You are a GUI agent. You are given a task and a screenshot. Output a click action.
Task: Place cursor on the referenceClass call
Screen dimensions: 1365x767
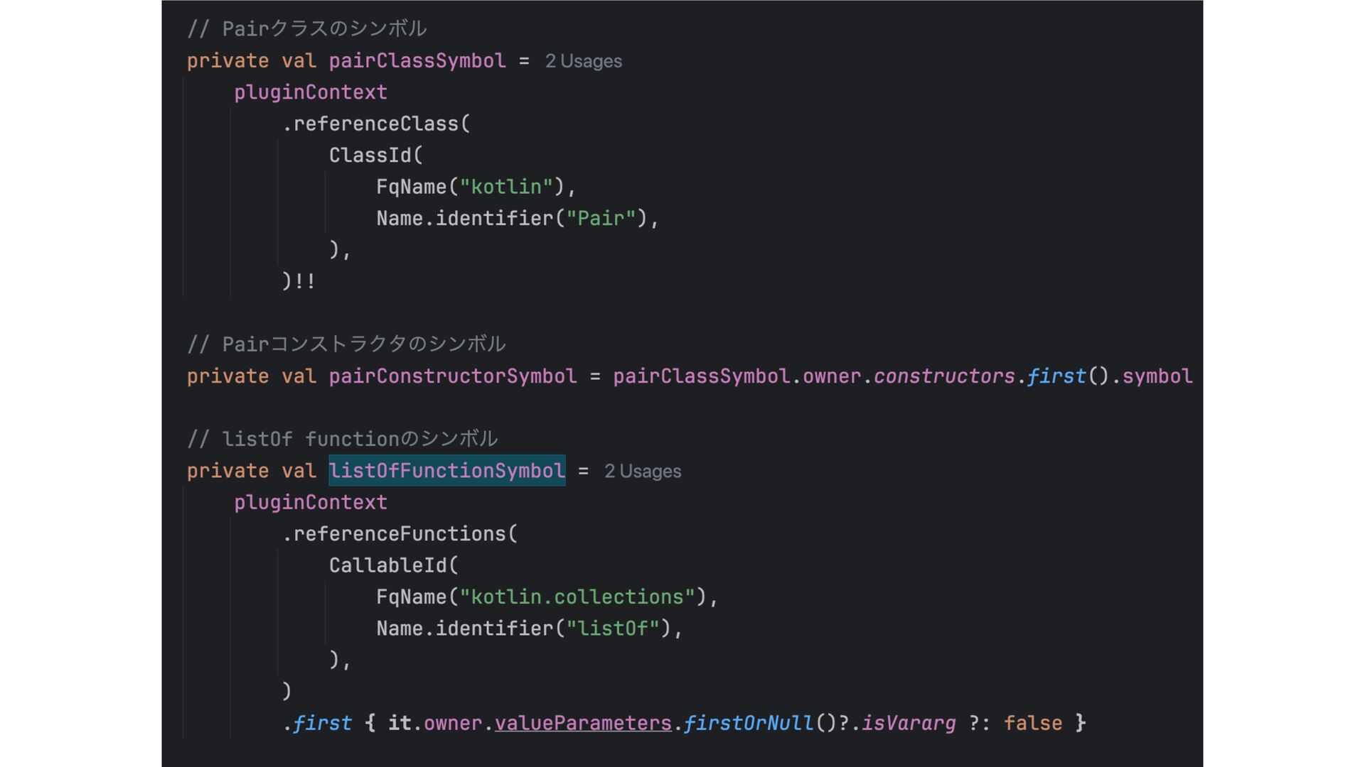(x=376, y=124)
